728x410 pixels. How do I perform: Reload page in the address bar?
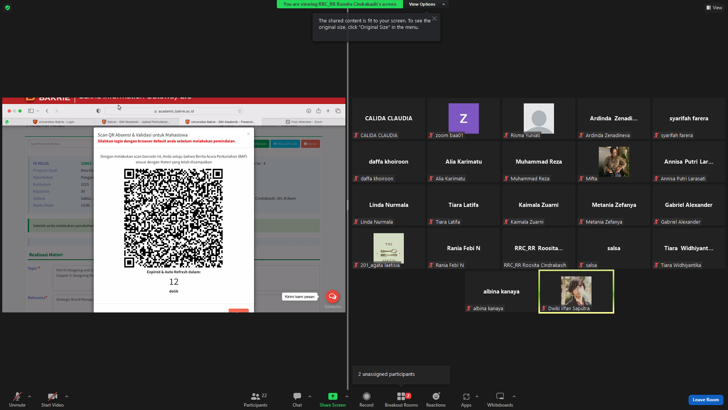coord(240,111)
